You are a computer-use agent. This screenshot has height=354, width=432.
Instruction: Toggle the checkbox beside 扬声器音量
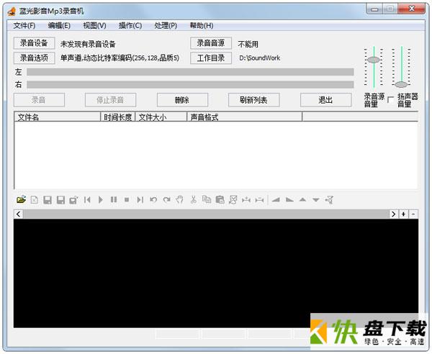click(390, 99)
